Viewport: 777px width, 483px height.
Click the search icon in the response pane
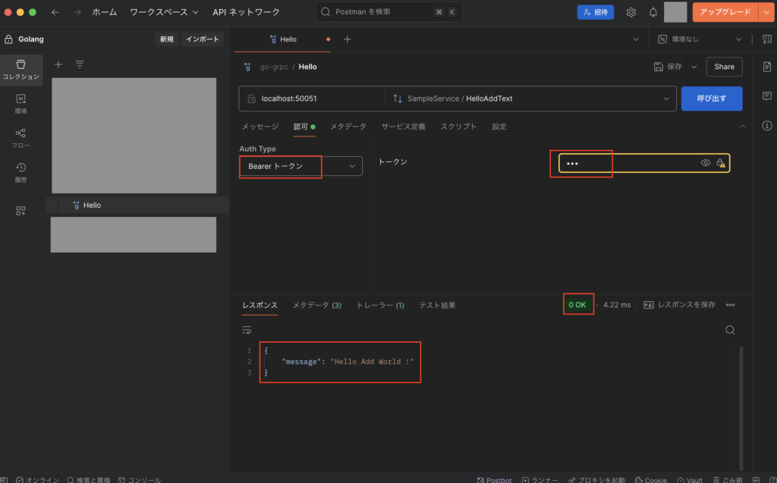point(730,330)
